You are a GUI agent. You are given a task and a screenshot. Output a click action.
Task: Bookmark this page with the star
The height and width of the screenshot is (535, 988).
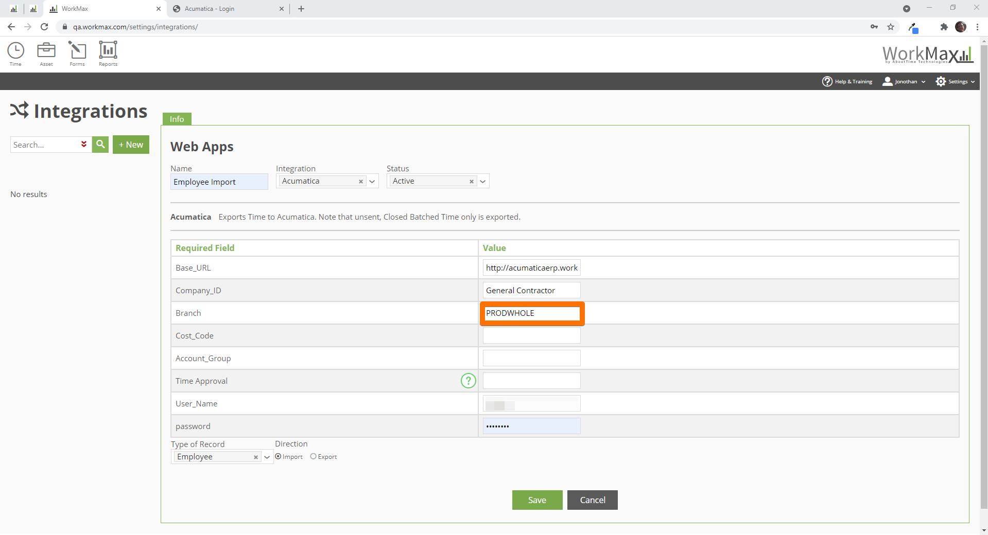891,27
